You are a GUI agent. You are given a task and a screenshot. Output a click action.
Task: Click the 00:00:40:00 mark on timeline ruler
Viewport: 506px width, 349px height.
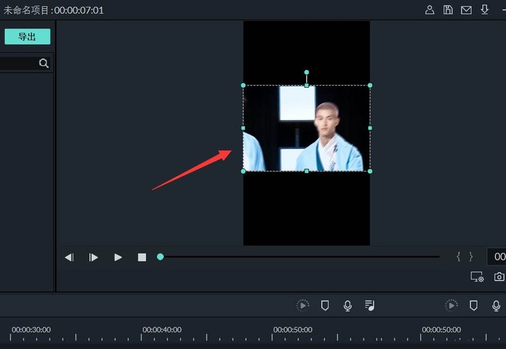tap(161, 329)
